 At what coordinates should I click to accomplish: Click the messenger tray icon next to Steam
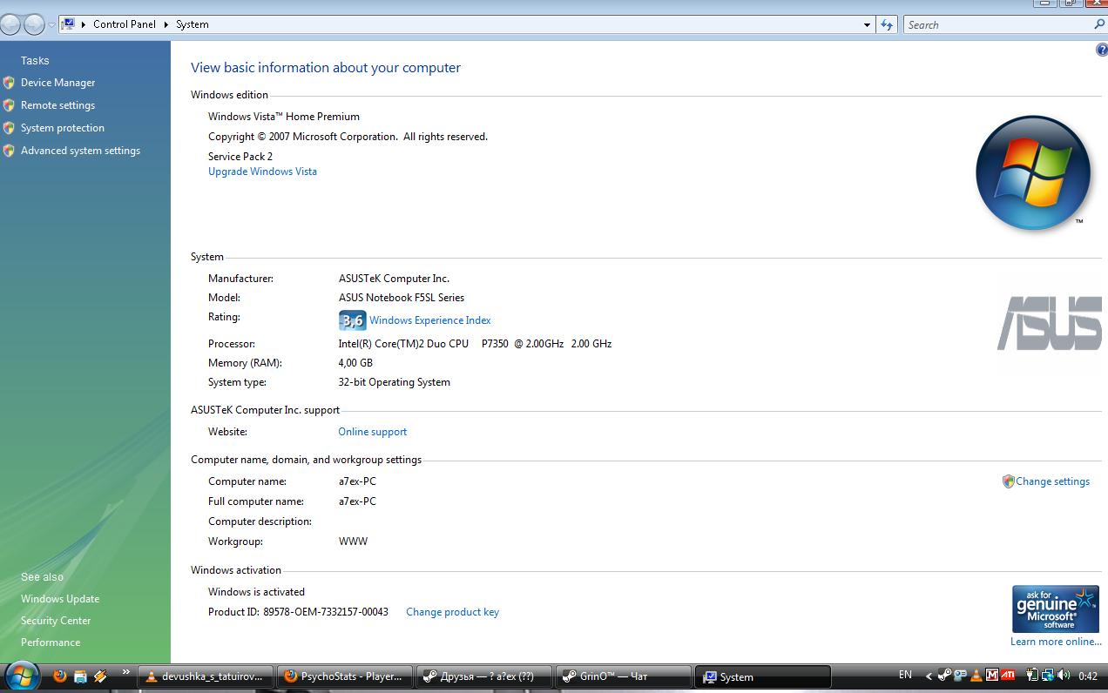(961, 676)
